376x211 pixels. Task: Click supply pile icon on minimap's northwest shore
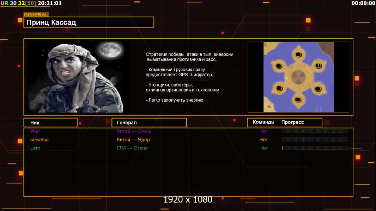click(266, 44)
